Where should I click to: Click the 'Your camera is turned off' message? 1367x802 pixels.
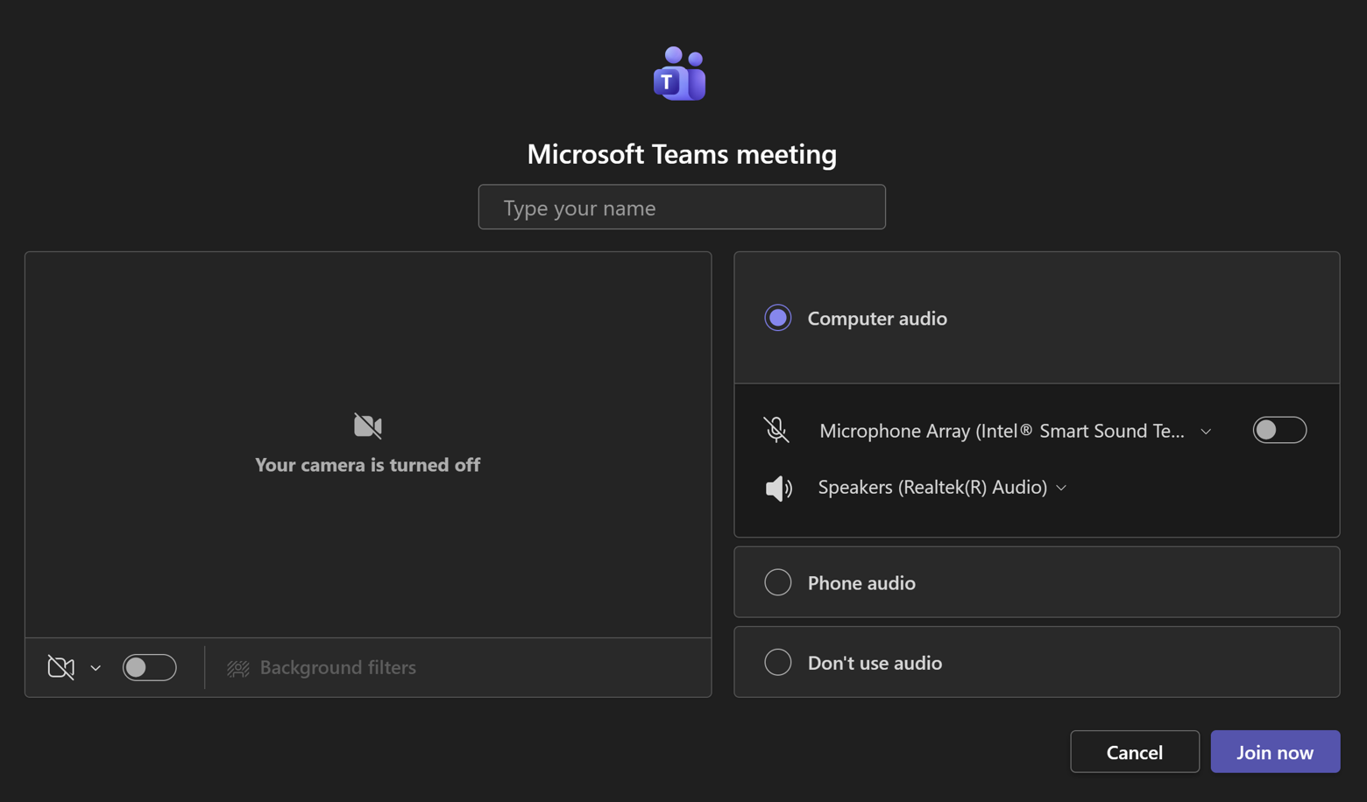[x=368, y=465]
